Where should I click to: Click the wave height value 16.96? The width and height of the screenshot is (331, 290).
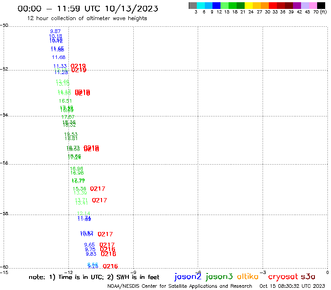pyautogui.click(x=76, y=169)
